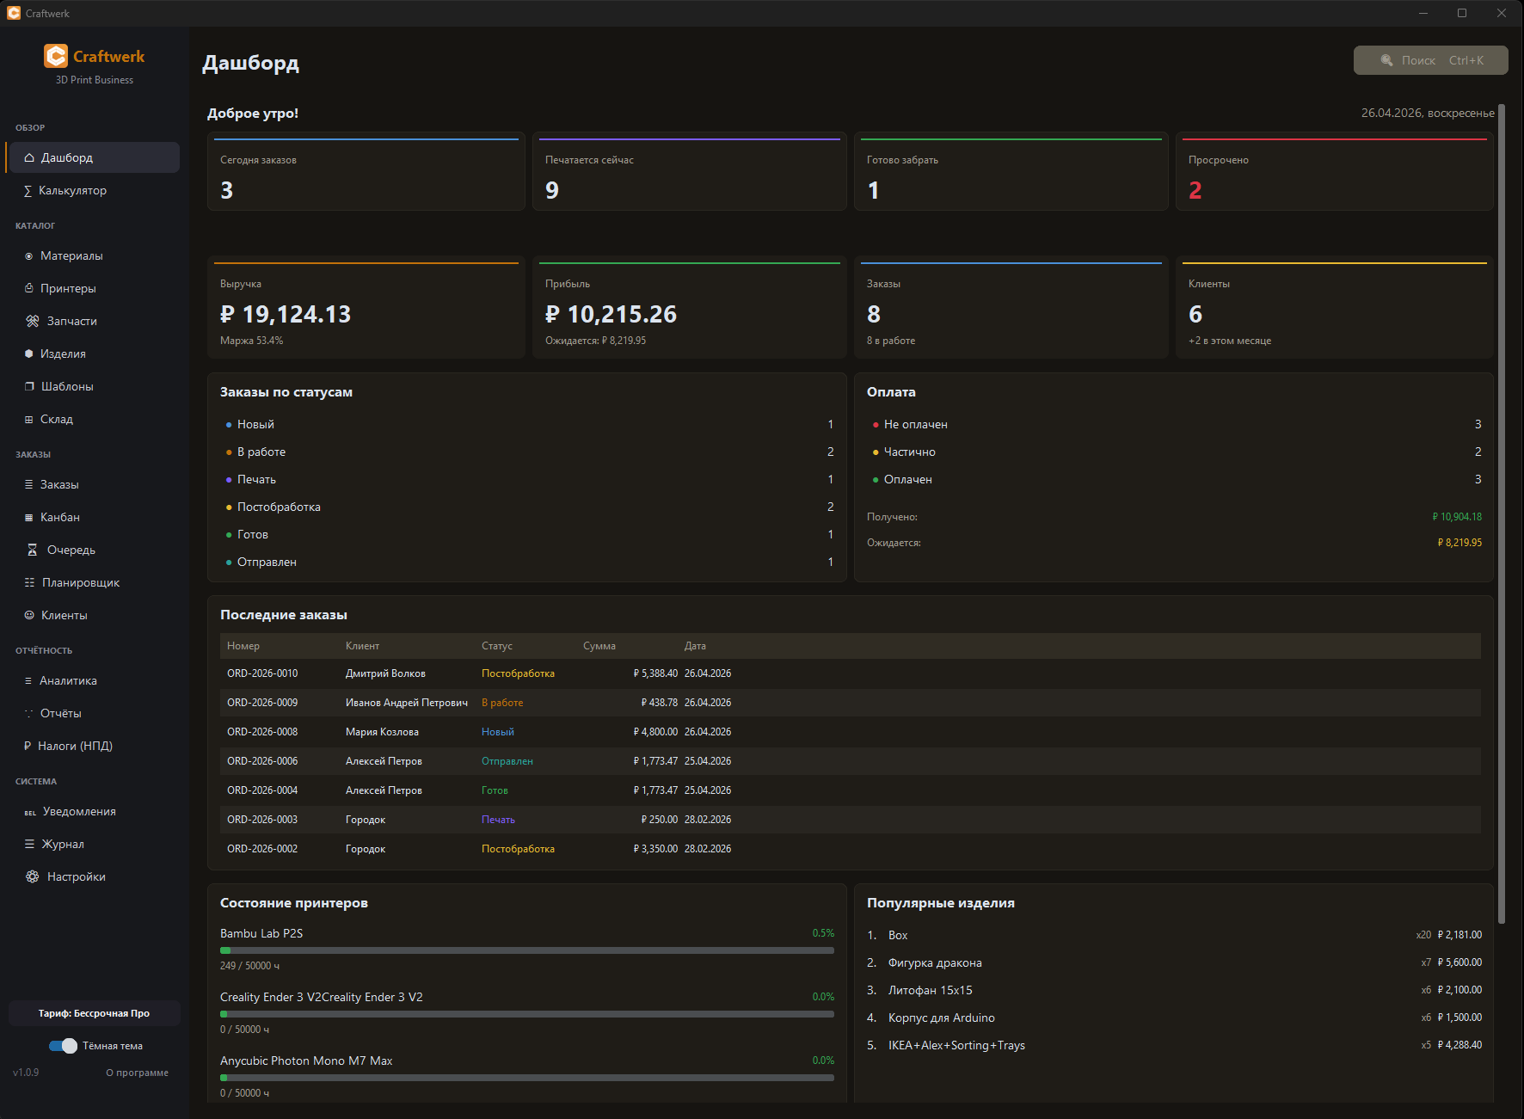This screenshot has height=1119, width=1524.
Task: Click the Clients (Клиенты) smiley icon
Action: (29, 616)
